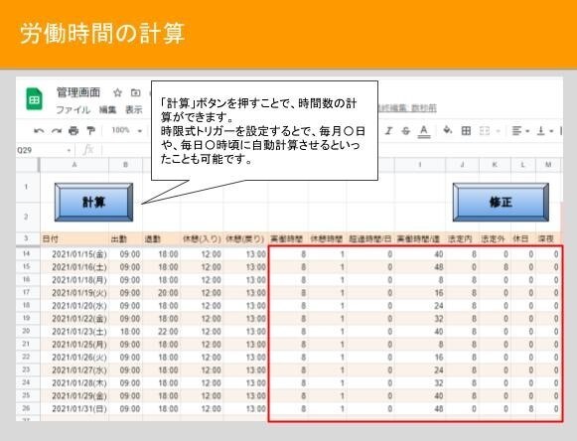Select column B header
The width and height of the screenshot is (577, 441).
pos(125,165)
